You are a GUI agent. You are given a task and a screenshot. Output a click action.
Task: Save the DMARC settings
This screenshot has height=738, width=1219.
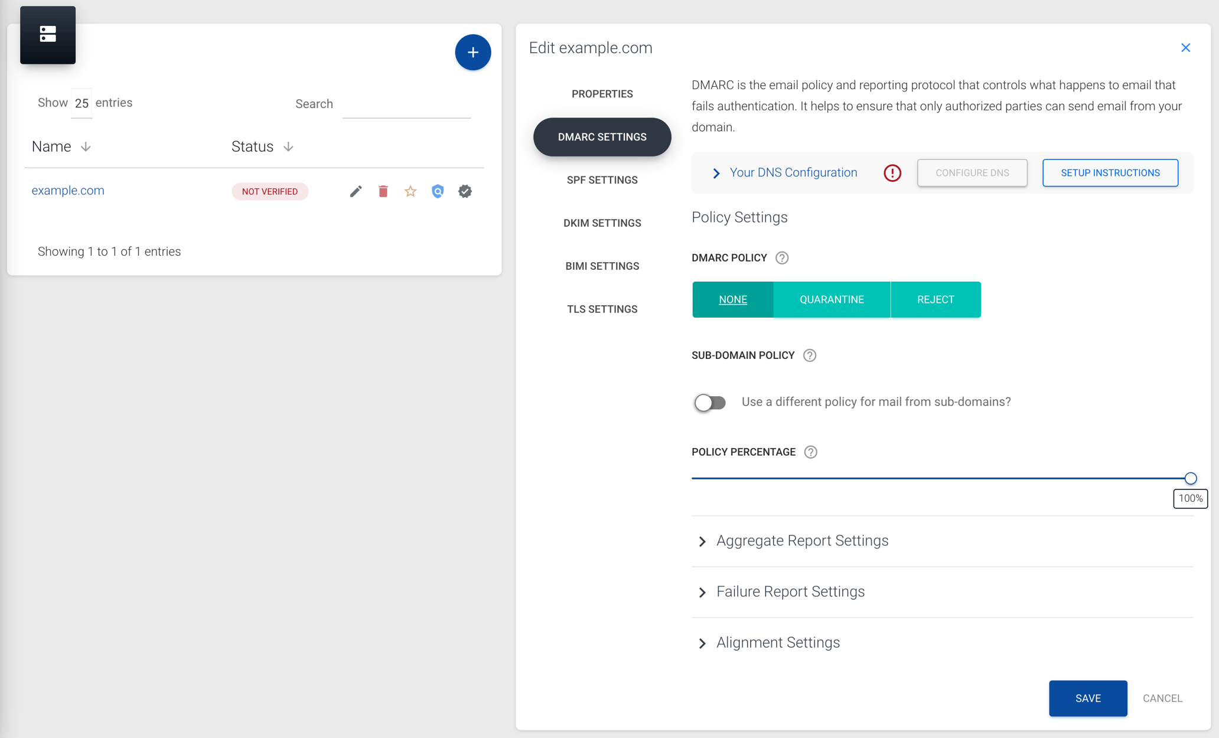(x=1088, y=698)
